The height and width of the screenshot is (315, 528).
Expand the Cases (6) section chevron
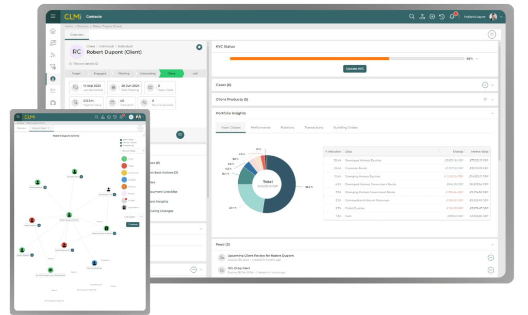point(492,85)
